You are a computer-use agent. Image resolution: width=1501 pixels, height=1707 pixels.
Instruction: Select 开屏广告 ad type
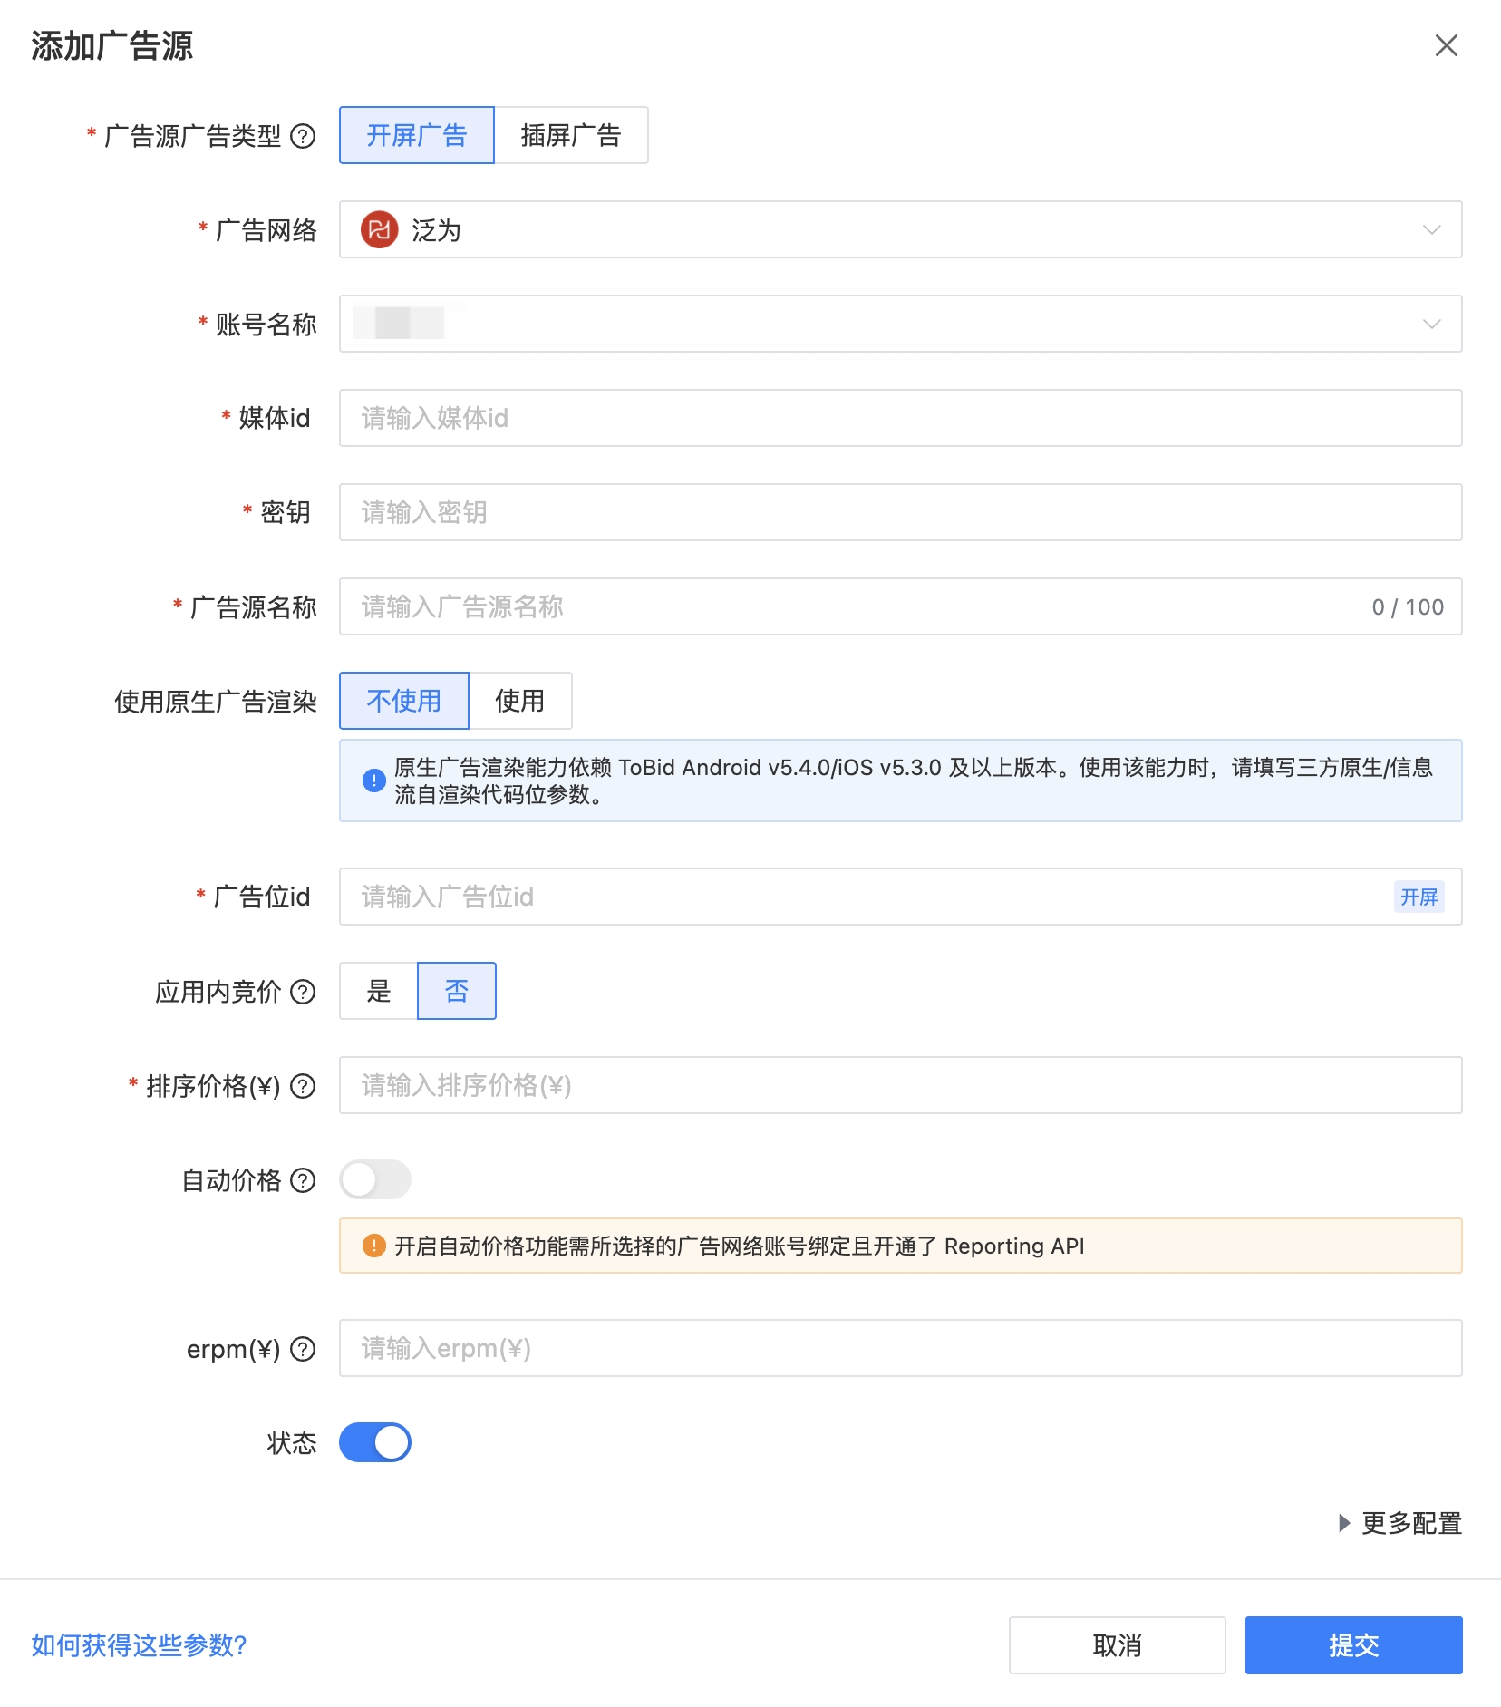pos(417,135)
